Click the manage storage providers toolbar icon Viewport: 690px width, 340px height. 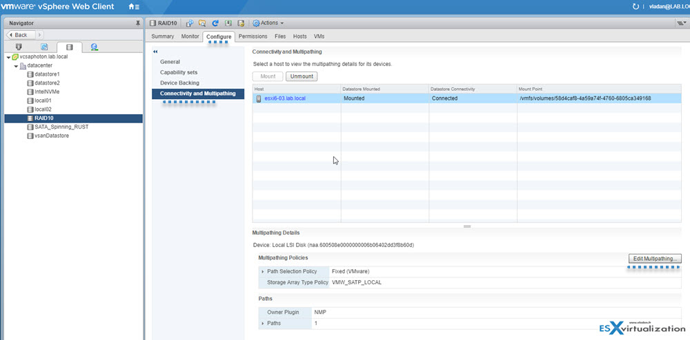241,23
